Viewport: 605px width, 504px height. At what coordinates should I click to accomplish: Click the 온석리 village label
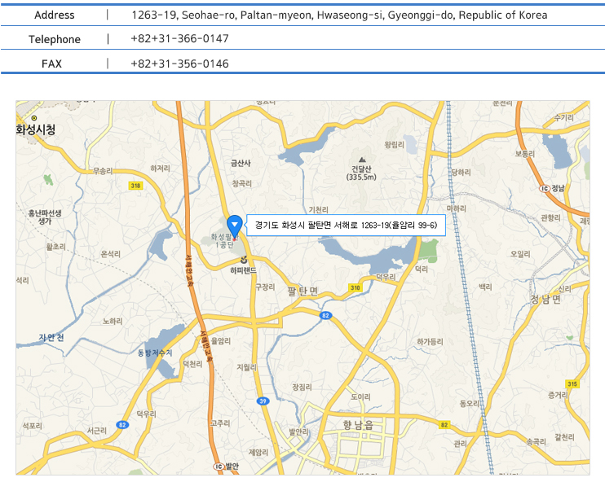(x=111, y=254)
